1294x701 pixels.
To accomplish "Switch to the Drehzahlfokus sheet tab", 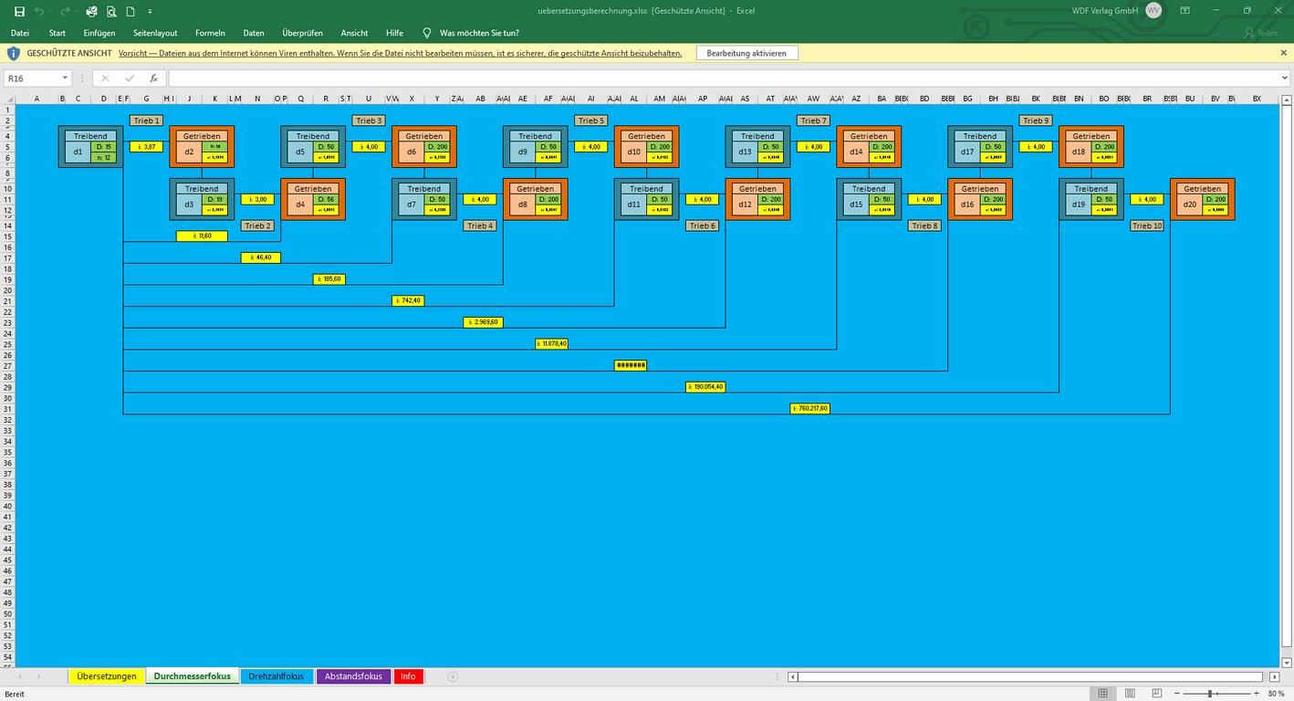I will [x=276, y=676].
